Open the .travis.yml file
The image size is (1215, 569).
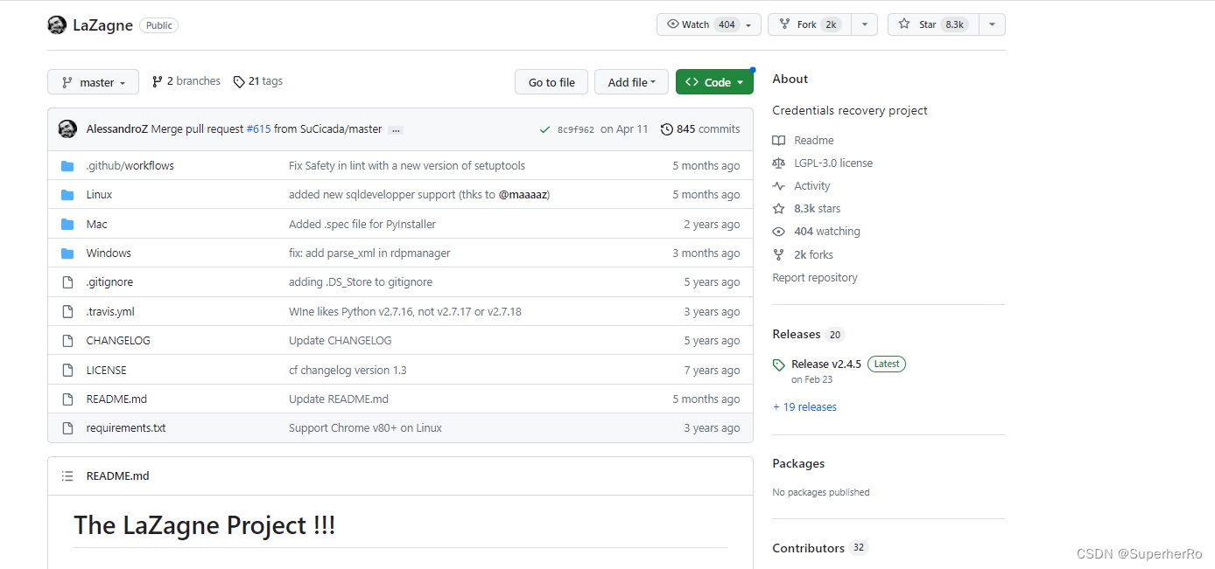(x=110, y=312)
